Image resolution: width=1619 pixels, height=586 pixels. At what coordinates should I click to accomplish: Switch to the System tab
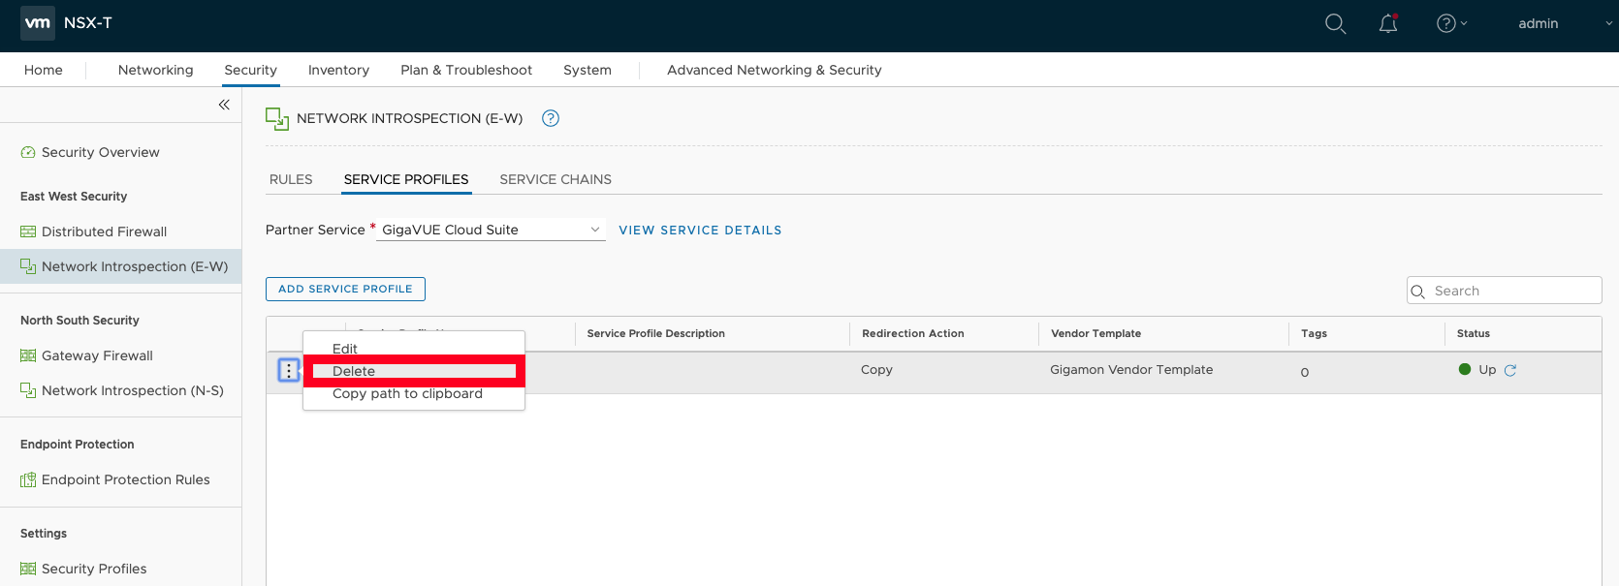(x=587, y=70)
